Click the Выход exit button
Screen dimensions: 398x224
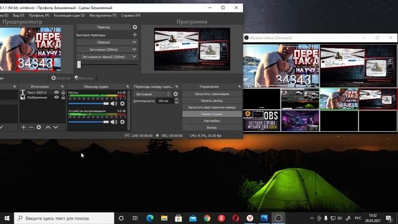point(211,128)
